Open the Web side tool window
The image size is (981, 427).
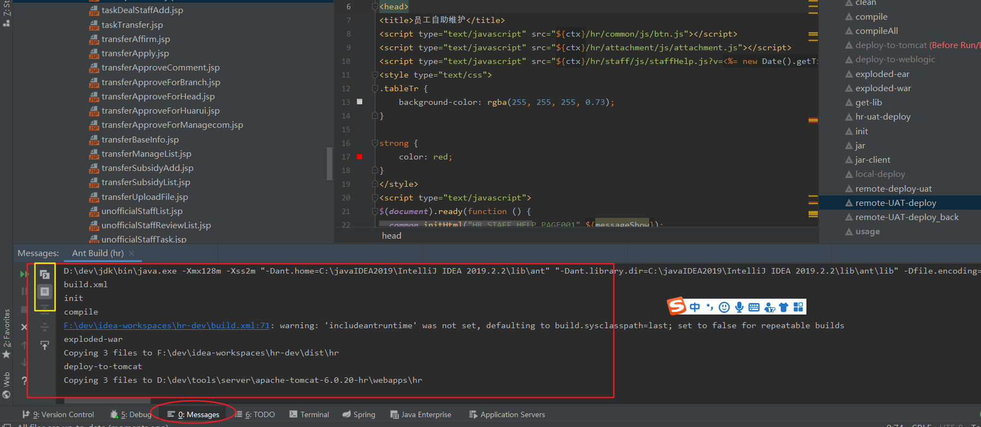7,386
